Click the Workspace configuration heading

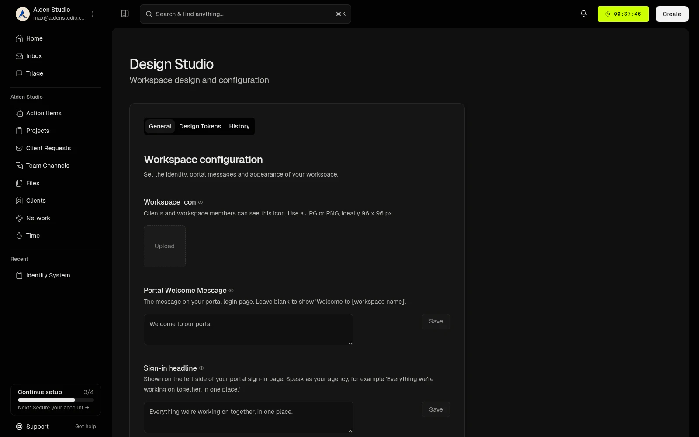tap(203, 160)
